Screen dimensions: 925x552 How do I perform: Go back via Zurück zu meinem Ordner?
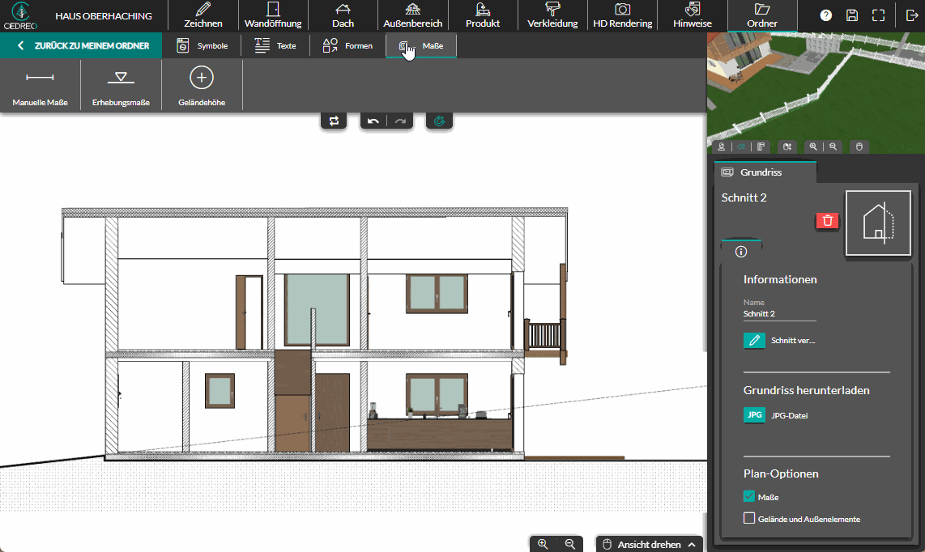(x=81, y=46)
